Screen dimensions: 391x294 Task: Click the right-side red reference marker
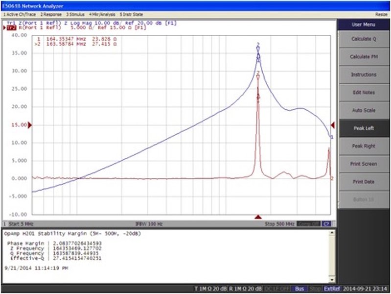point(332,125)
